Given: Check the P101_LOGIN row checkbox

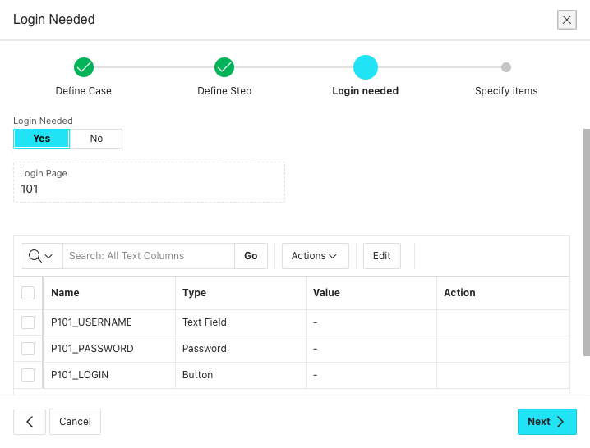Looking at the screenshot, I should pyautogui.click(x=28, y=375).
